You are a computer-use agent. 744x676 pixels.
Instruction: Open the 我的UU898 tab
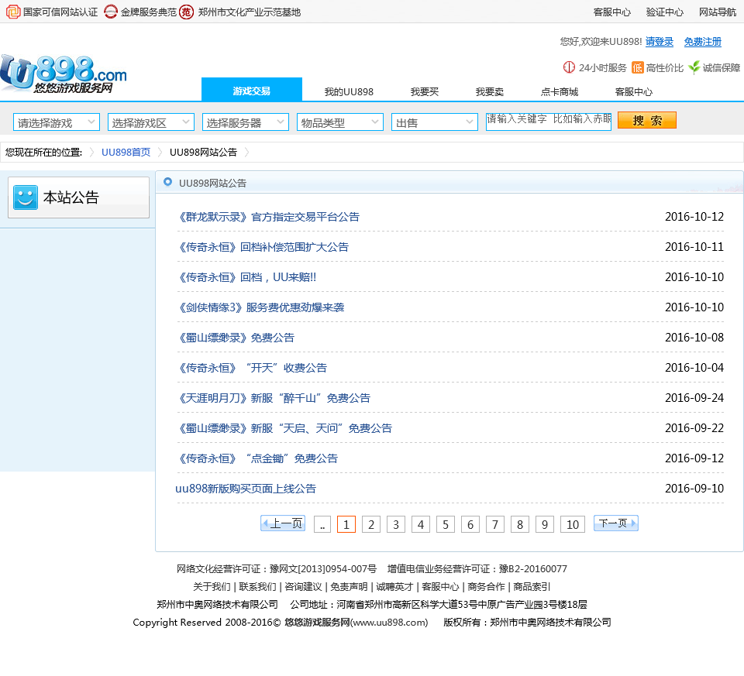tap(349, 92)
